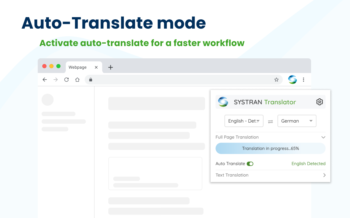Viewport: 350px width, 218px height.
Task: Open a new tab with the plus button
Action: [x=110, y=67]
